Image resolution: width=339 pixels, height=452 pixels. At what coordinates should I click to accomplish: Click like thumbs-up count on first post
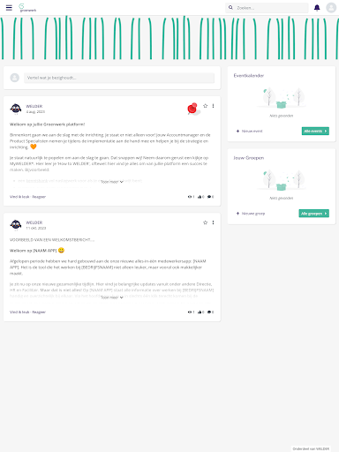200,197
